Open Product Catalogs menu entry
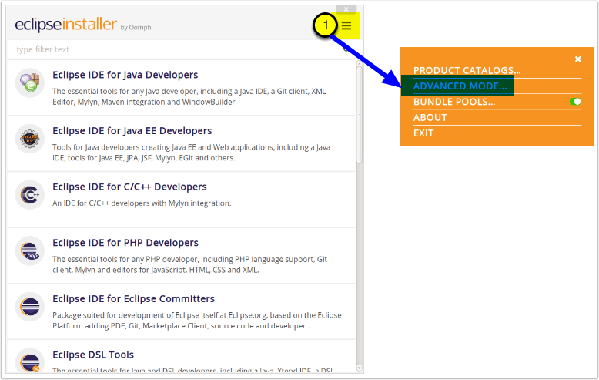This screenshot has width=599, height=380. point(467,70)
